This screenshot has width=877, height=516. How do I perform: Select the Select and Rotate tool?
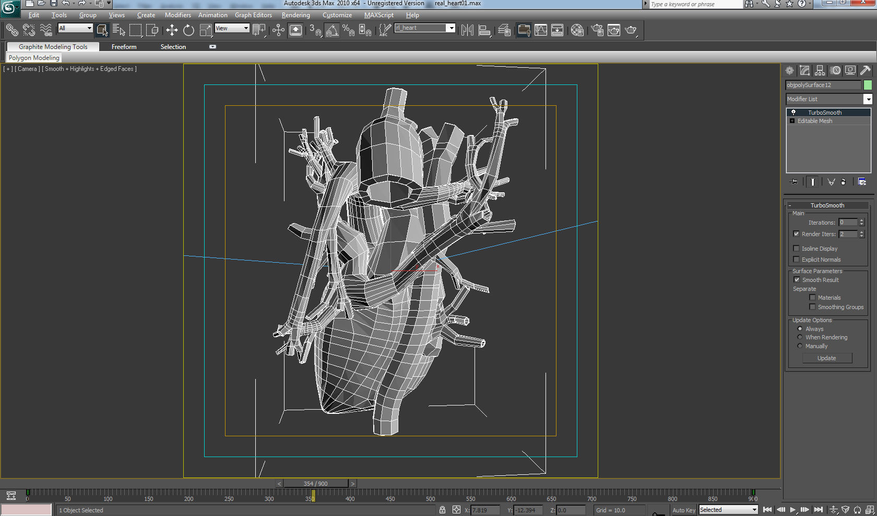188,30
